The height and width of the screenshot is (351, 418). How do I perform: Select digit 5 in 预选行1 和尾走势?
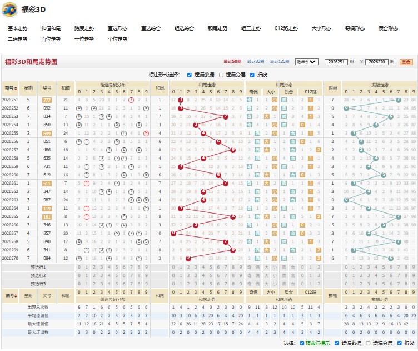coord(211,267)
